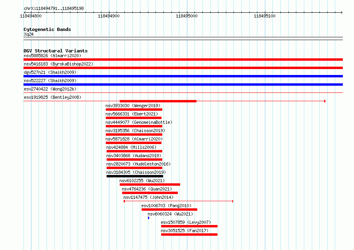The width and height of the screenshot is (354, 250).
Task: Click the red bar under nsv3195356
Action: point(134,135)
